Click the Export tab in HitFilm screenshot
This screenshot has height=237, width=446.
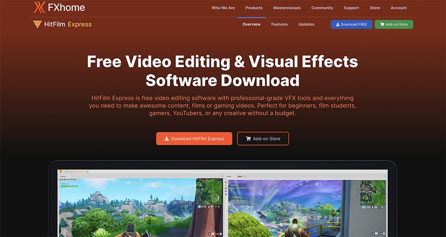pos(240,177)
